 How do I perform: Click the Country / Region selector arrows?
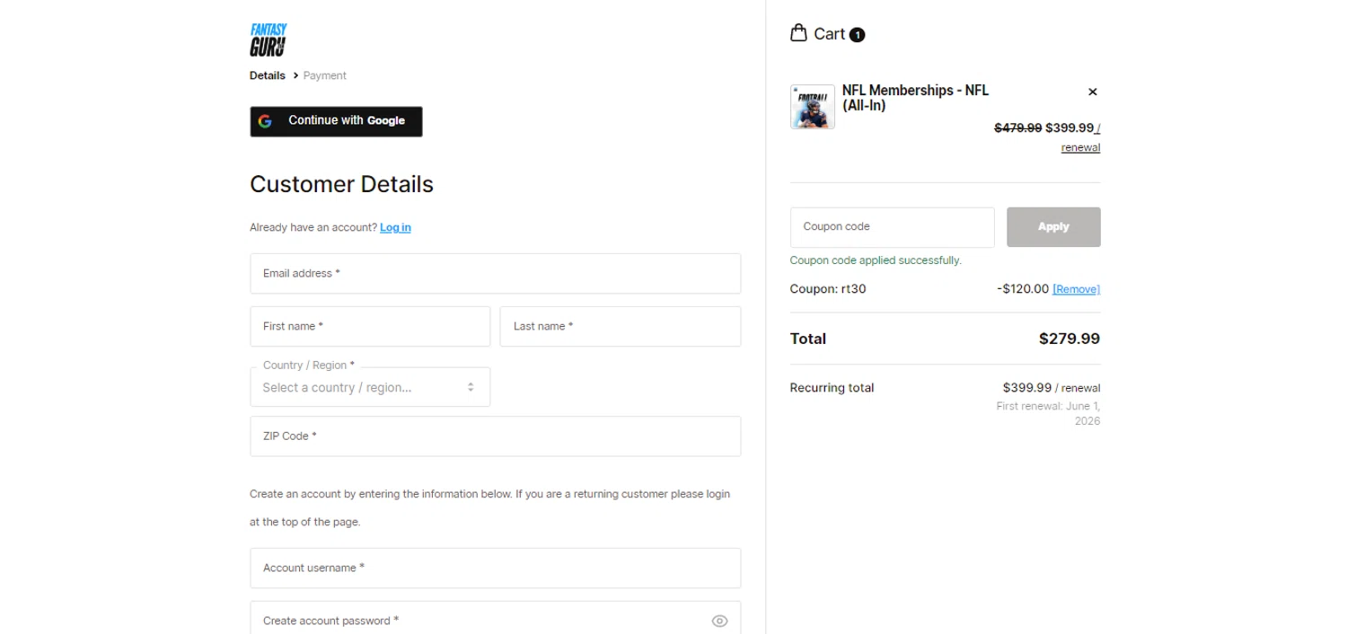coord(471,387)
